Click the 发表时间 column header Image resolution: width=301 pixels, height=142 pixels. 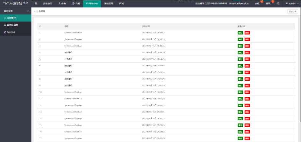tap(146, 26)
